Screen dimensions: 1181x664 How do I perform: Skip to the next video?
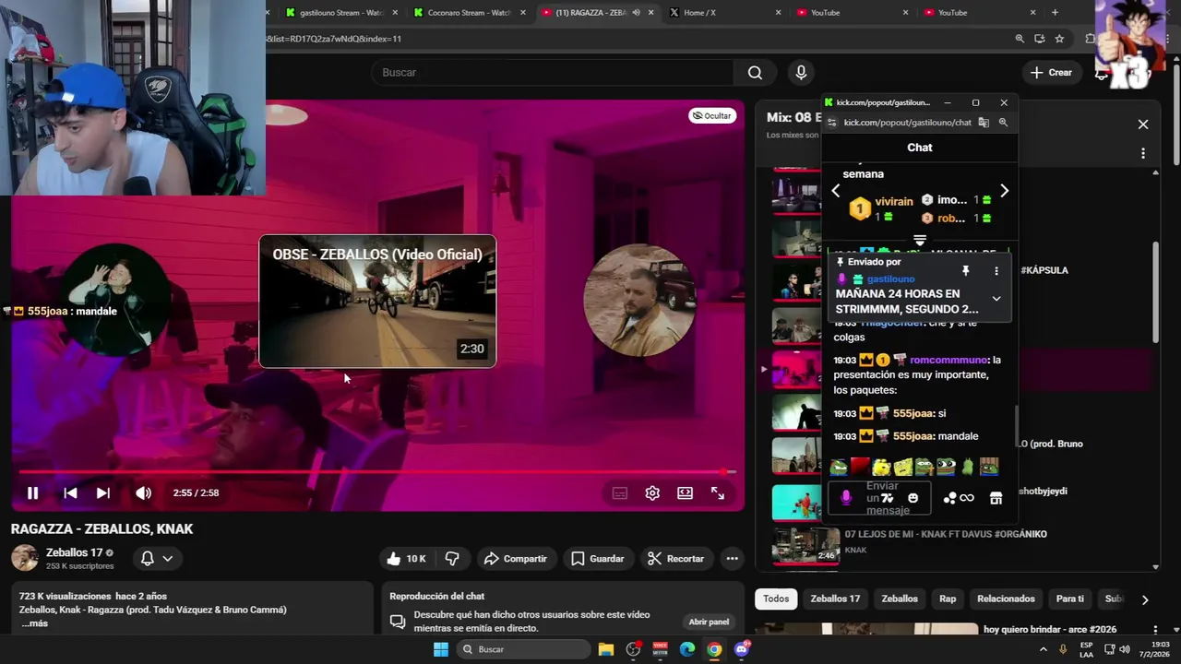[103, 493]
